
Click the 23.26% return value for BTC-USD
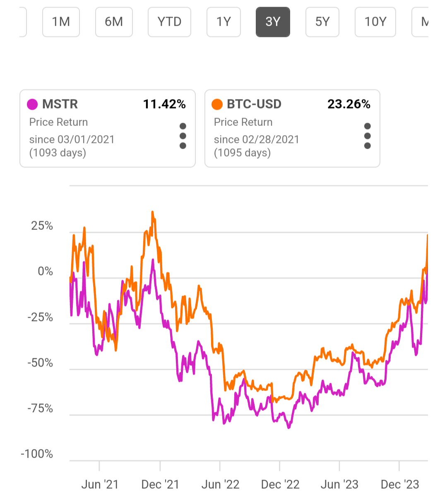click(x=349, y=104)
